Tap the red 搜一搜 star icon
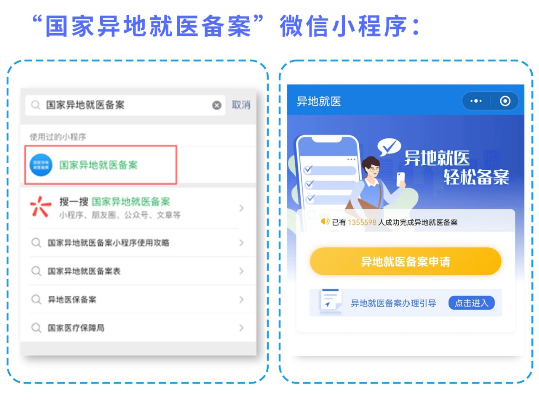Image resolution: width=539 pixels, height=400 pixels. pos(41,208)
